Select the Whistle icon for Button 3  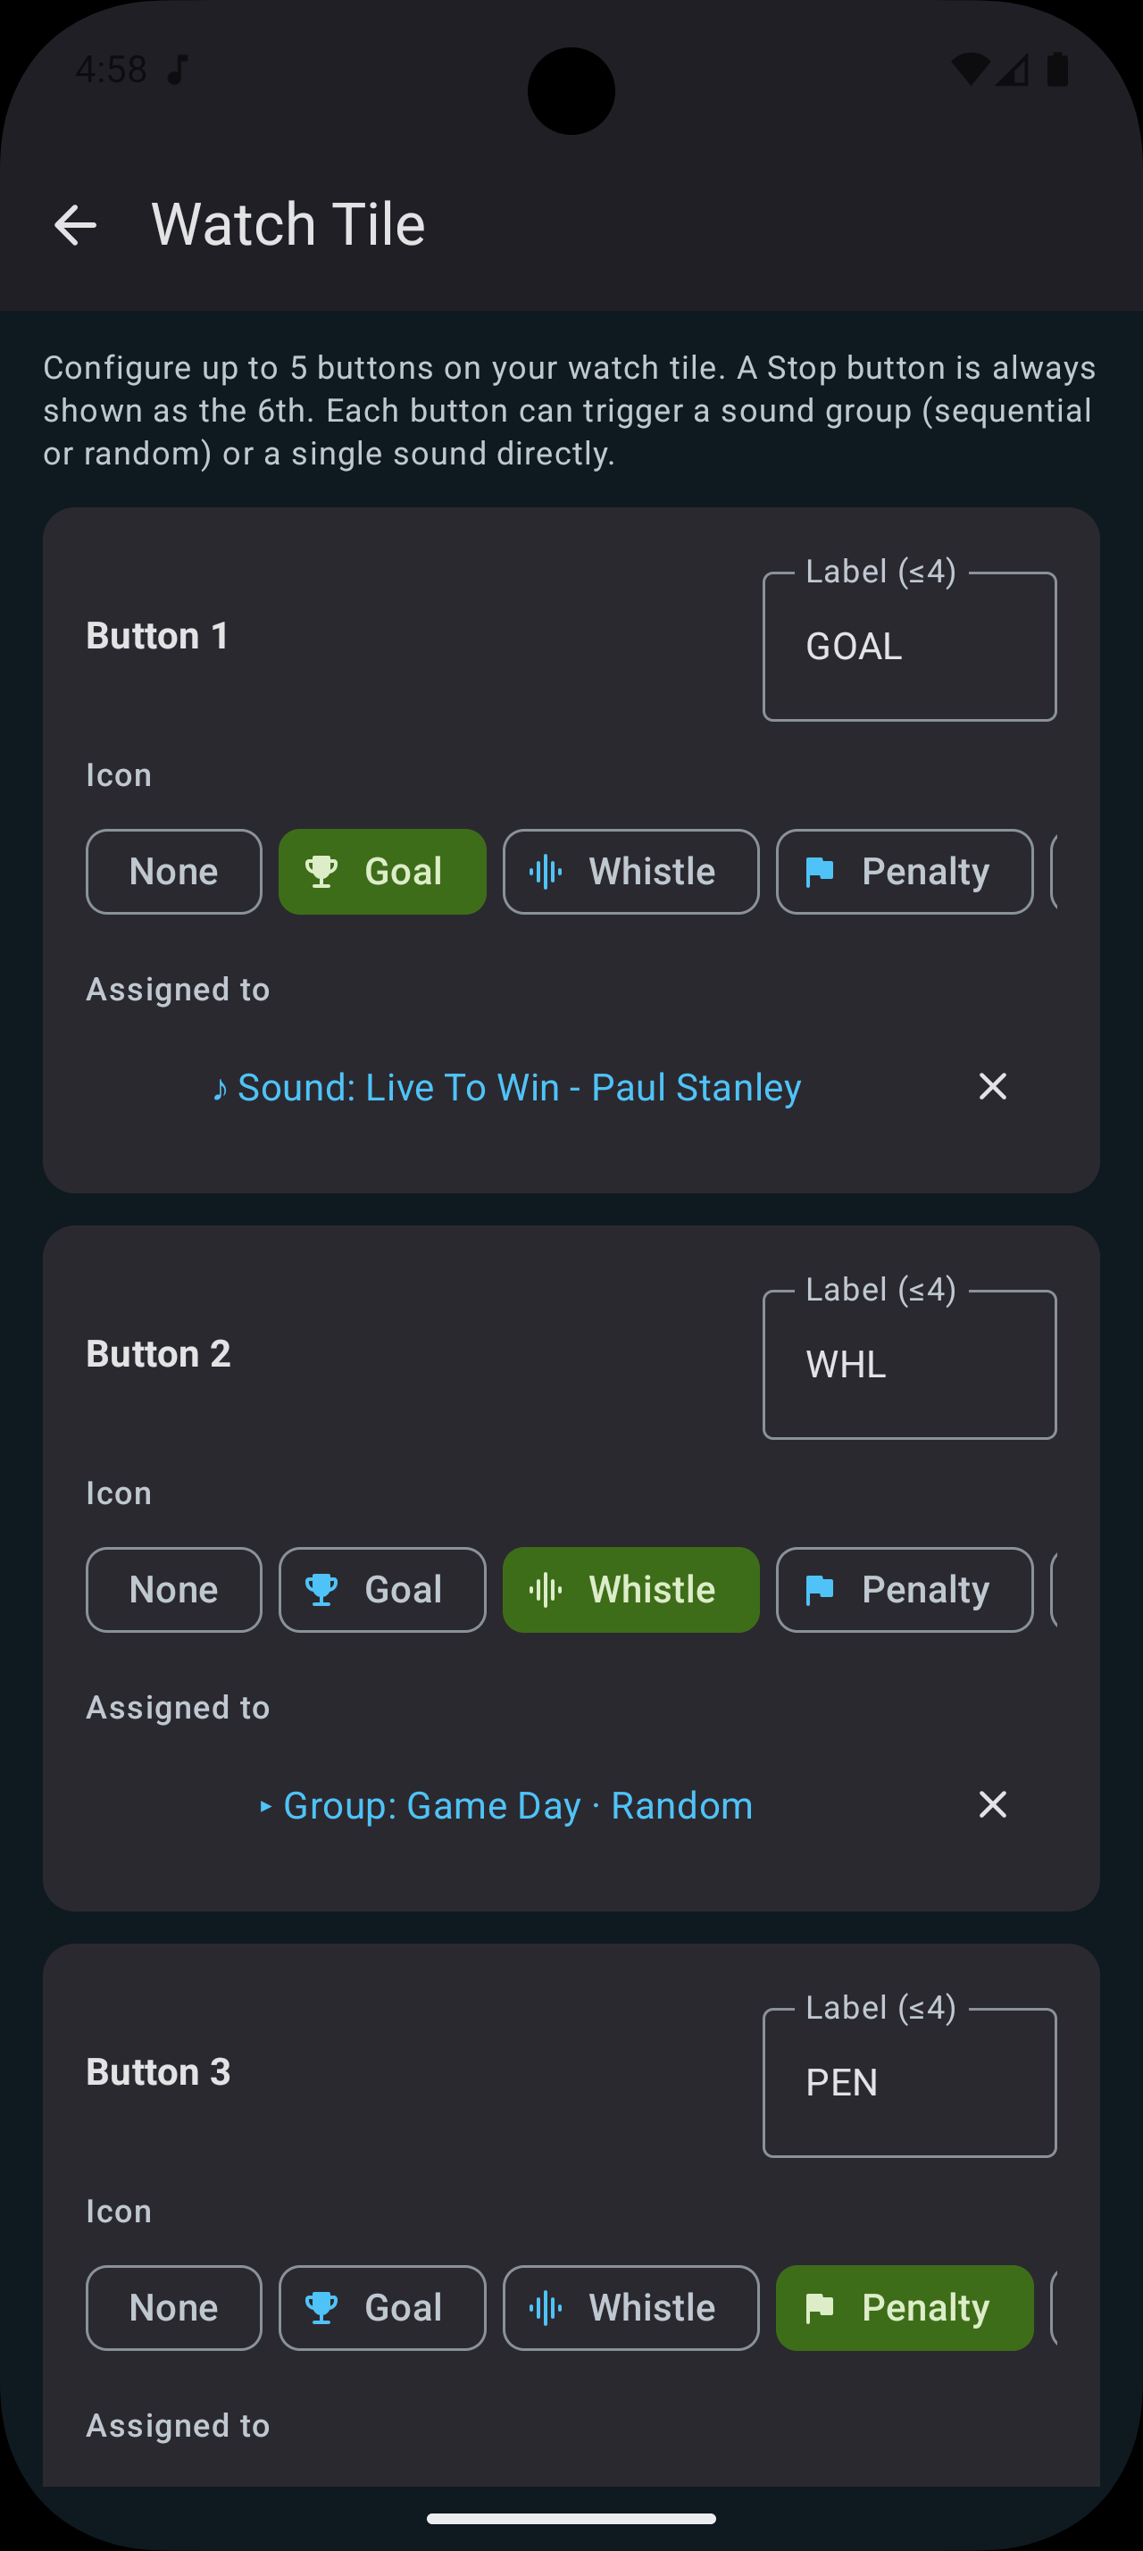630,2307
